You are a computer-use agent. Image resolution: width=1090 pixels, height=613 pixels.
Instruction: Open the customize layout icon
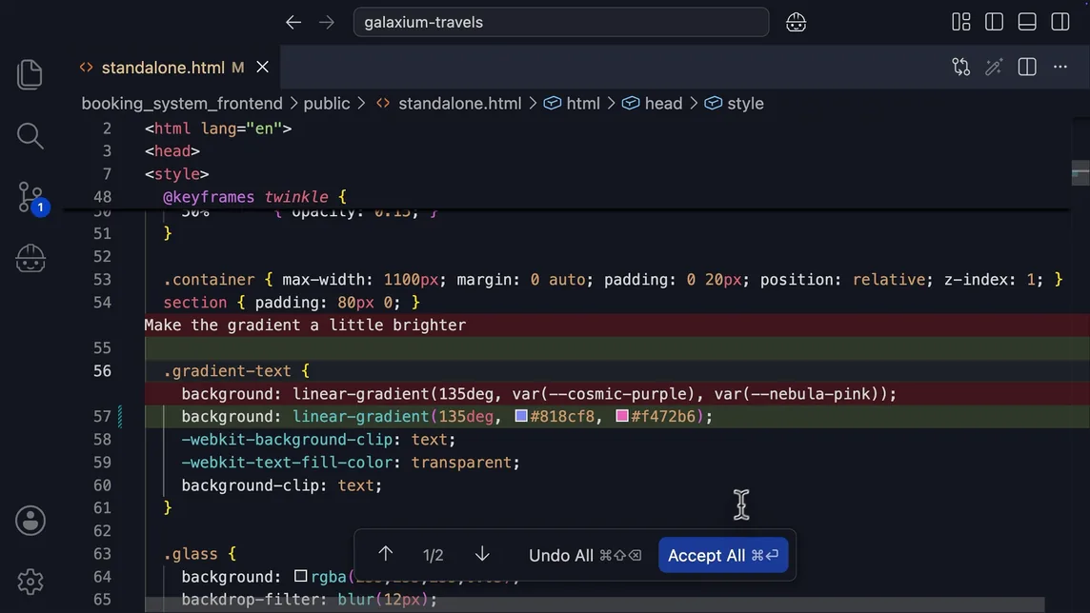961,22
